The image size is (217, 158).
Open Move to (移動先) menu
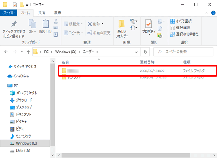pos(73,24)
